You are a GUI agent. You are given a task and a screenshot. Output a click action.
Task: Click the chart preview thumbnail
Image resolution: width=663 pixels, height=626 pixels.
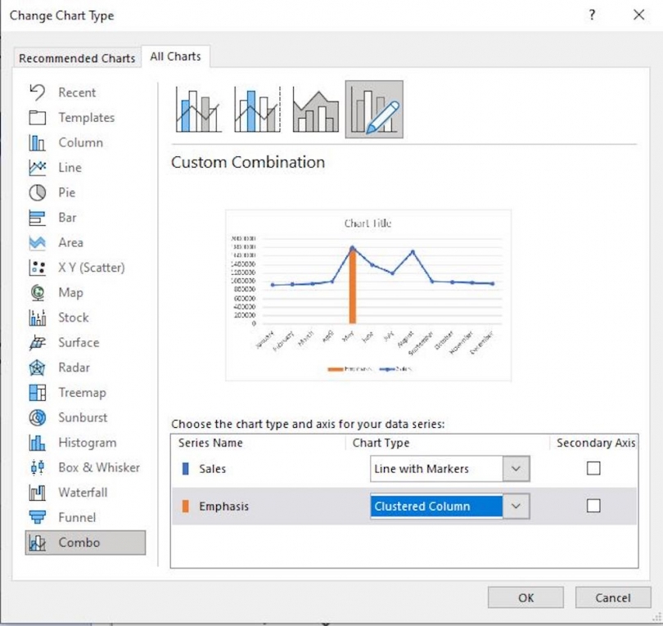coord(368,293)
